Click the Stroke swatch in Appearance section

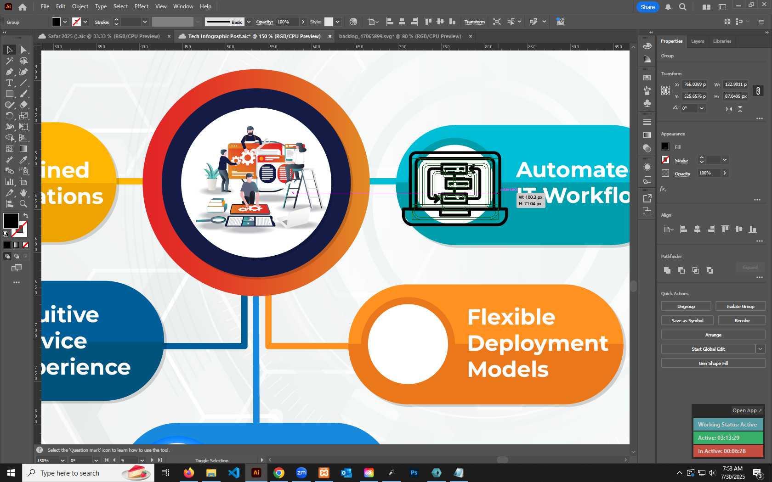point(665,160)
